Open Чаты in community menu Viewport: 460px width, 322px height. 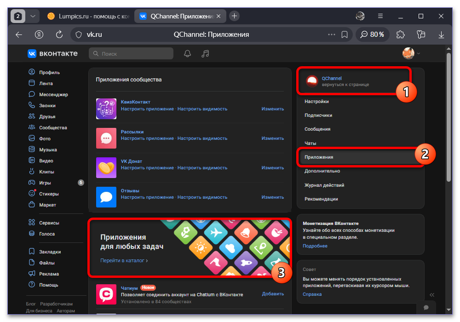coord(310,143)
